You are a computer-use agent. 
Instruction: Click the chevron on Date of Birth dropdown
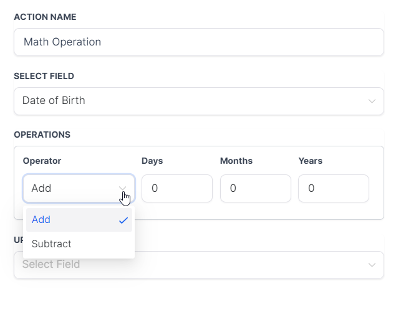pos(372,101)
